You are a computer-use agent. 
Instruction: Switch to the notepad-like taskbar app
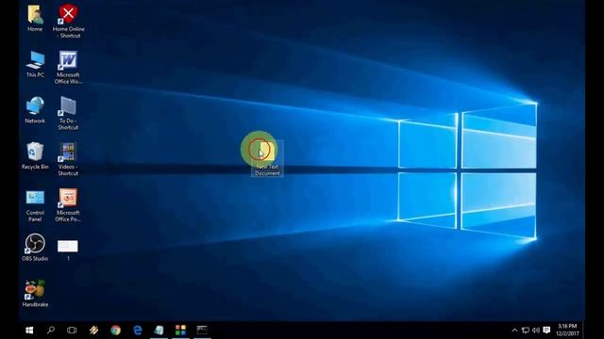159,331
